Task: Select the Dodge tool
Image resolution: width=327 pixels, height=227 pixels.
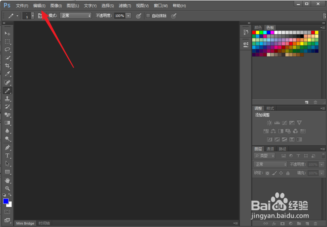Action: (x=7, y=139)
